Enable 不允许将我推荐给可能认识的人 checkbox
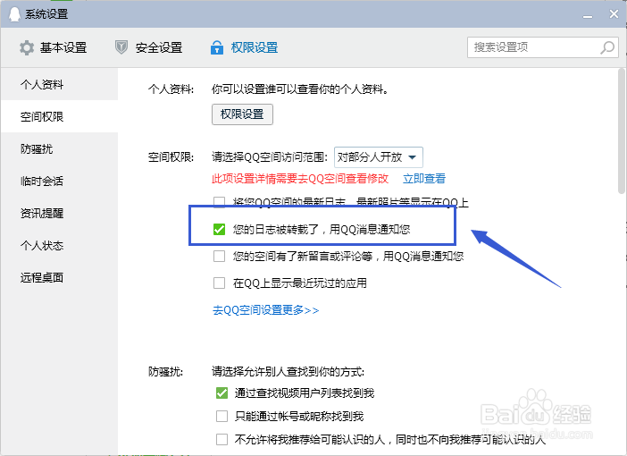This screenshot has width=627, height=456. coord(222,440)
